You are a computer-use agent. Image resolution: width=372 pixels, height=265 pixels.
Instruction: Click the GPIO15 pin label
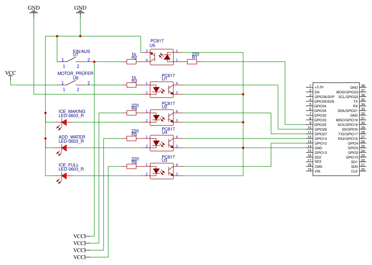(352, 157)
